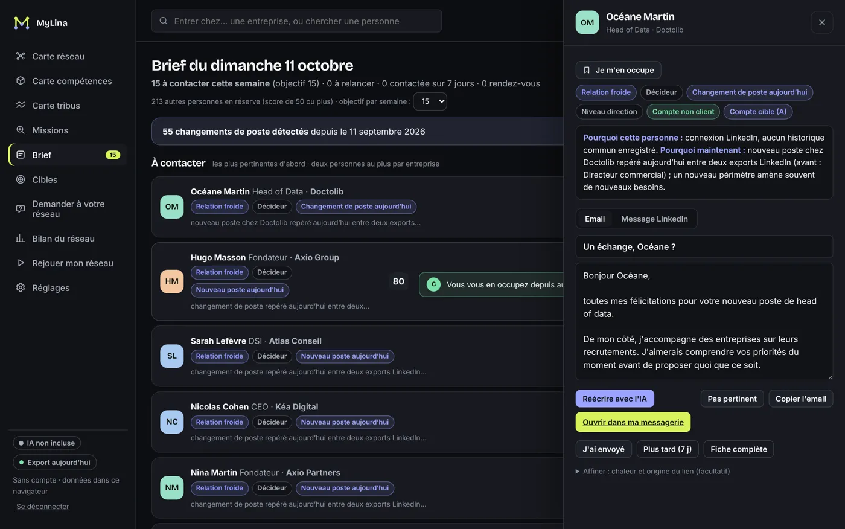Click the Niveau direction tag
845x529 pixels.
click(x=609, y=112)
